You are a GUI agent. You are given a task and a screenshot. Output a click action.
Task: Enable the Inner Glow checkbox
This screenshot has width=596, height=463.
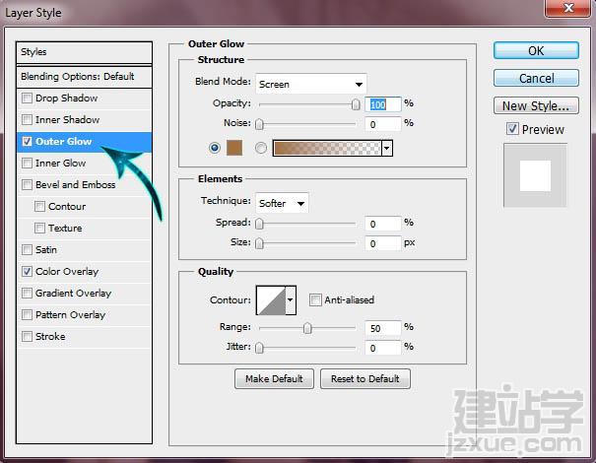tap(27, 164)
